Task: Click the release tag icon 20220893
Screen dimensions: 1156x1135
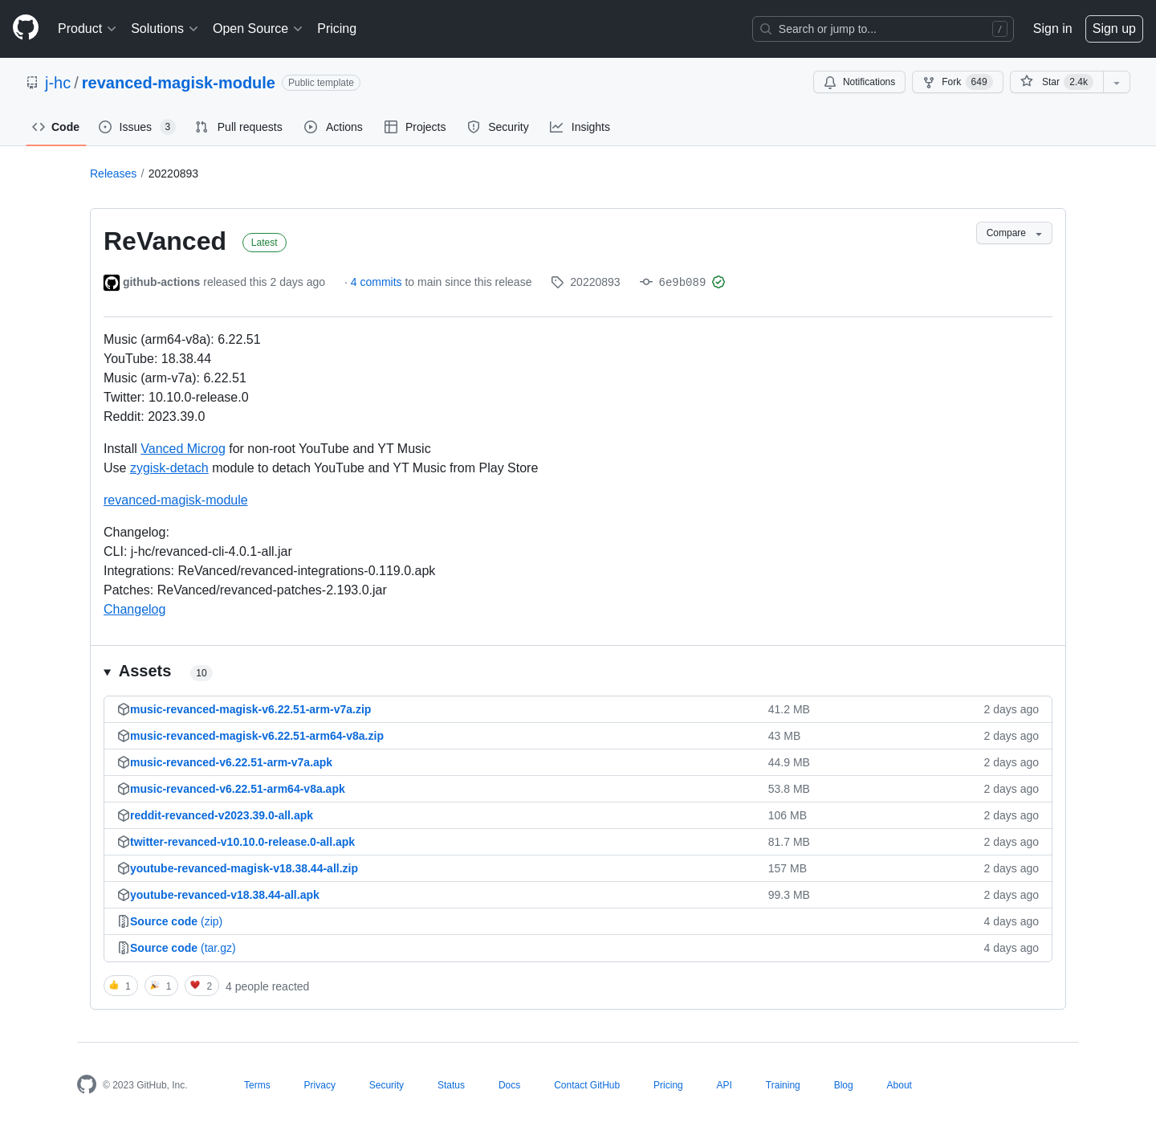Action: click(557, 282)
